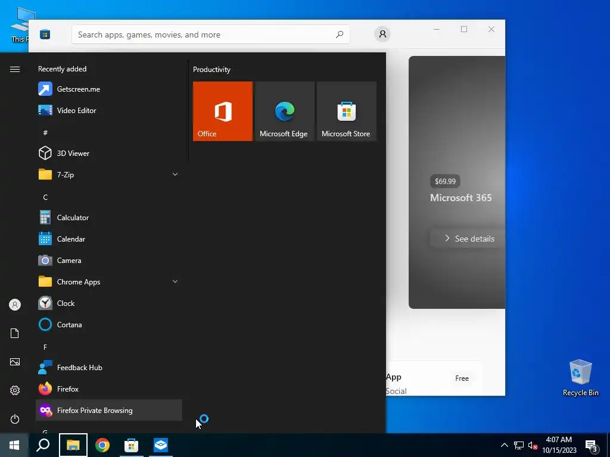610x457 pixels.
Task: Click the Microsoft Edge tile
Action: (284, 111)
